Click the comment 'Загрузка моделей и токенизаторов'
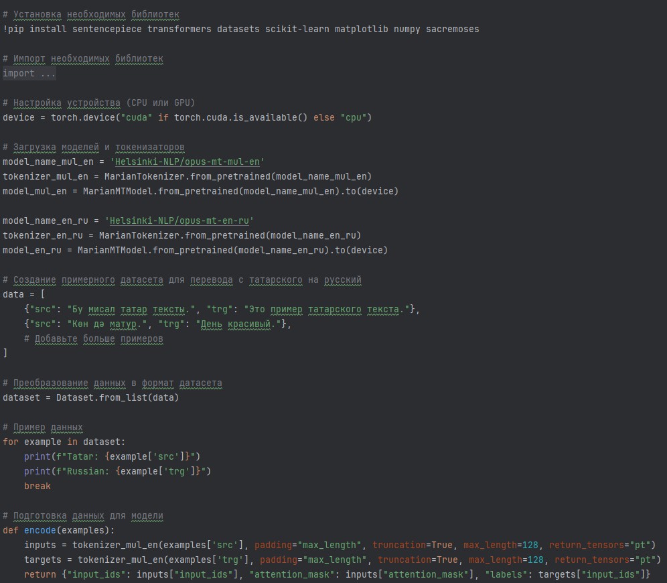 [x=94, y=147]
